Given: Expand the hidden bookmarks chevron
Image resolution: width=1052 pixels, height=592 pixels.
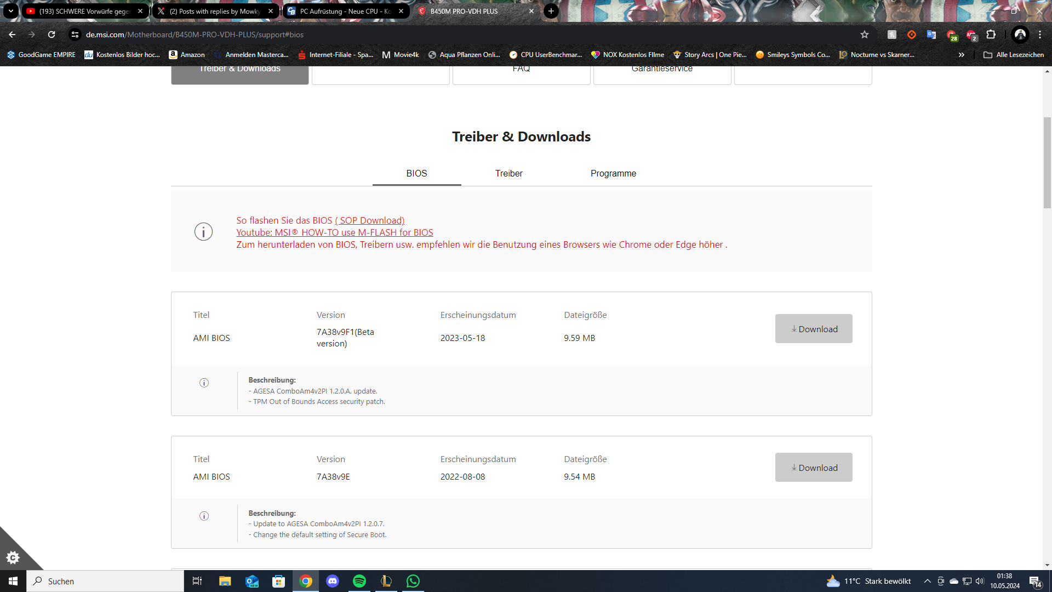Looking at the screenshot, I should pos(961,55).
